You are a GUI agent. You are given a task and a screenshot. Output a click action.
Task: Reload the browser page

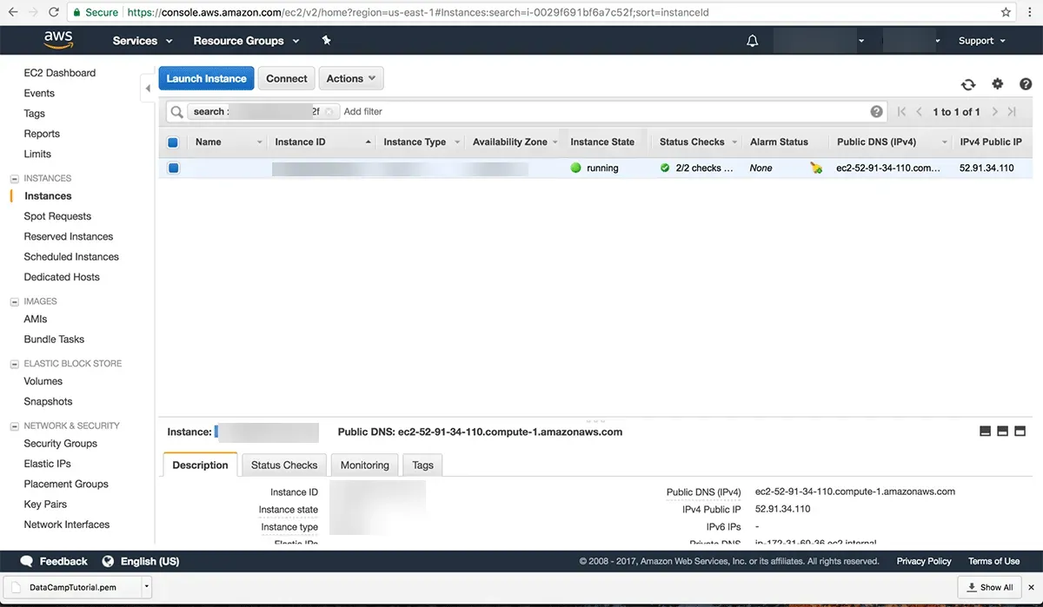tap(54, 12)
